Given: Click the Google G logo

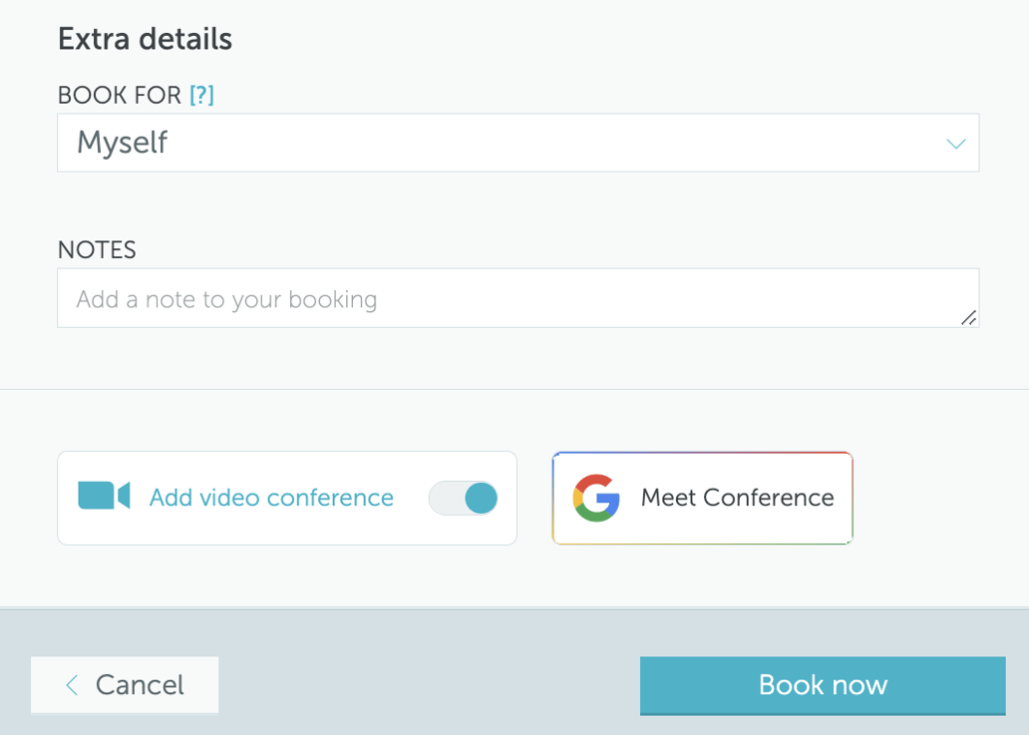Looking at the screenshot, I should click(x=595, y=498).
